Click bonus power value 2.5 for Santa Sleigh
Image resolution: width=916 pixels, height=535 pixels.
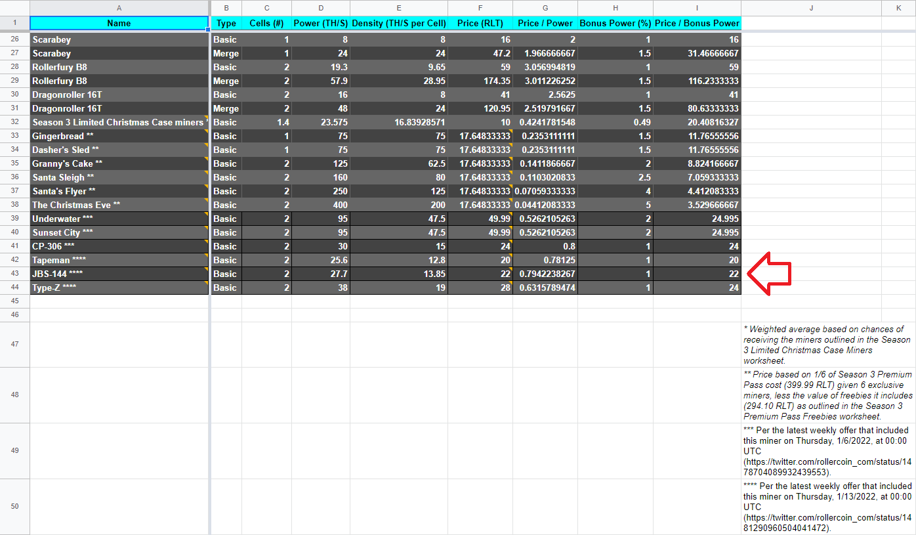615,177
